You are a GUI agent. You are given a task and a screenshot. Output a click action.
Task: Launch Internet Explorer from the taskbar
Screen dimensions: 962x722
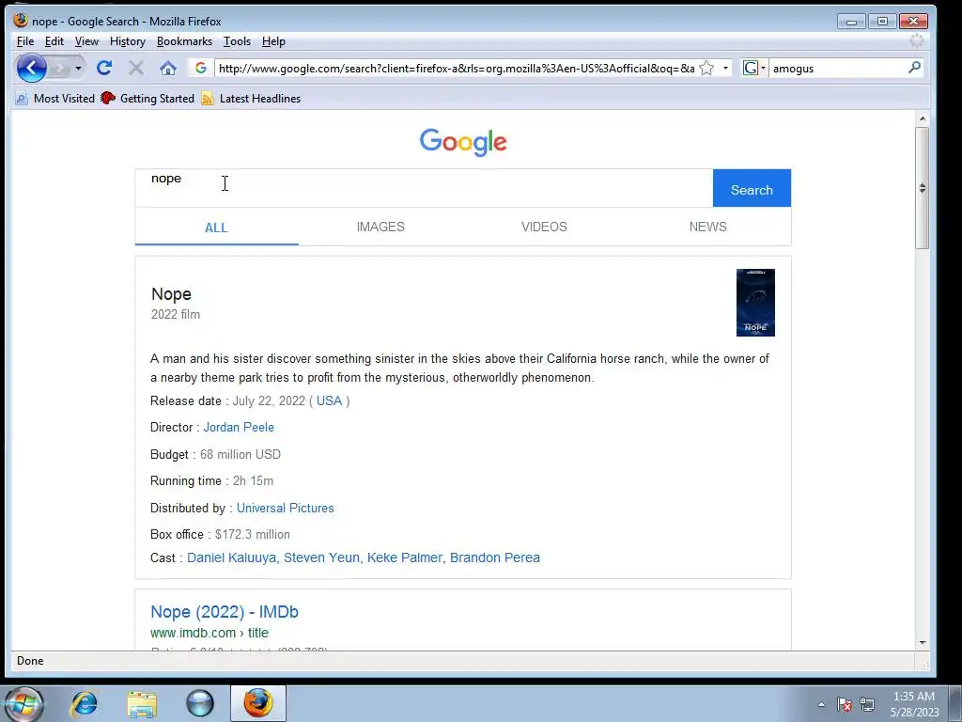click(x=84, y=703)
